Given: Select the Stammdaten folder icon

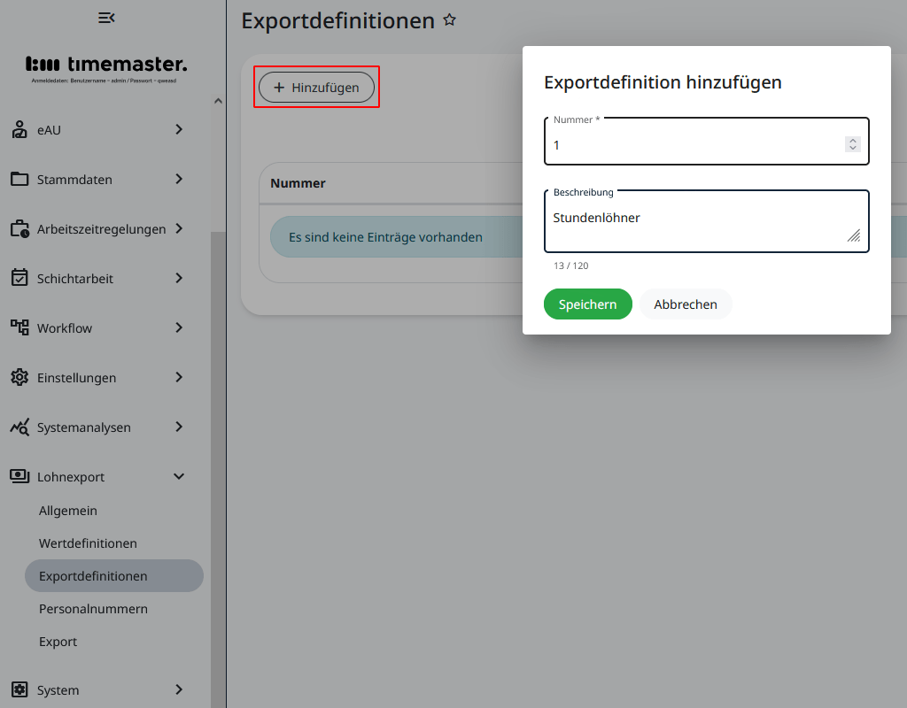Looking at the screenshot, I should (x=19, y=180).
